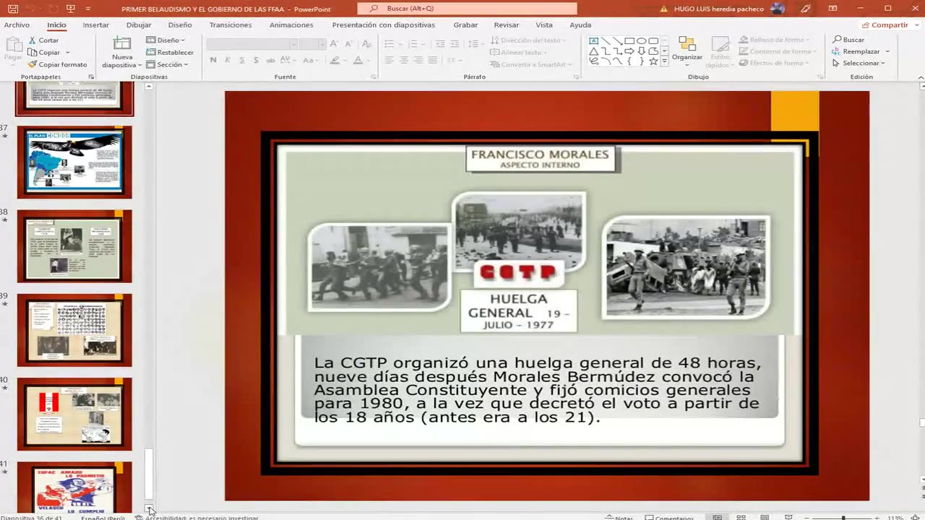Image resolution: width=925 pixels, height=520 pixels.
Task: Click Restablecer to reset the slide
Action: coord(170,52)
